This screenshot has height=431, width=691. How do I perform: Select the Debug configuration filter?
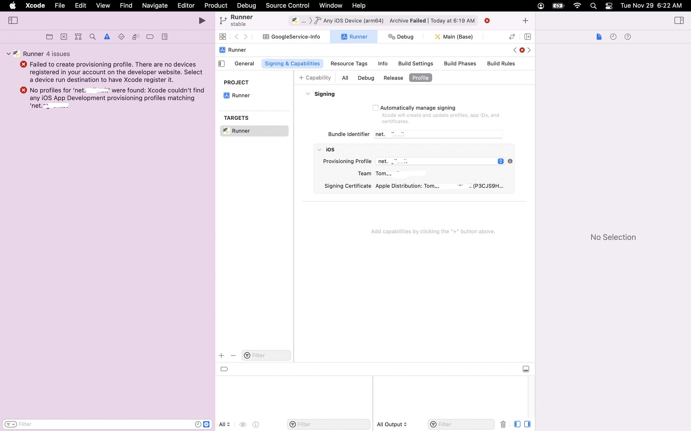point(366,78)
